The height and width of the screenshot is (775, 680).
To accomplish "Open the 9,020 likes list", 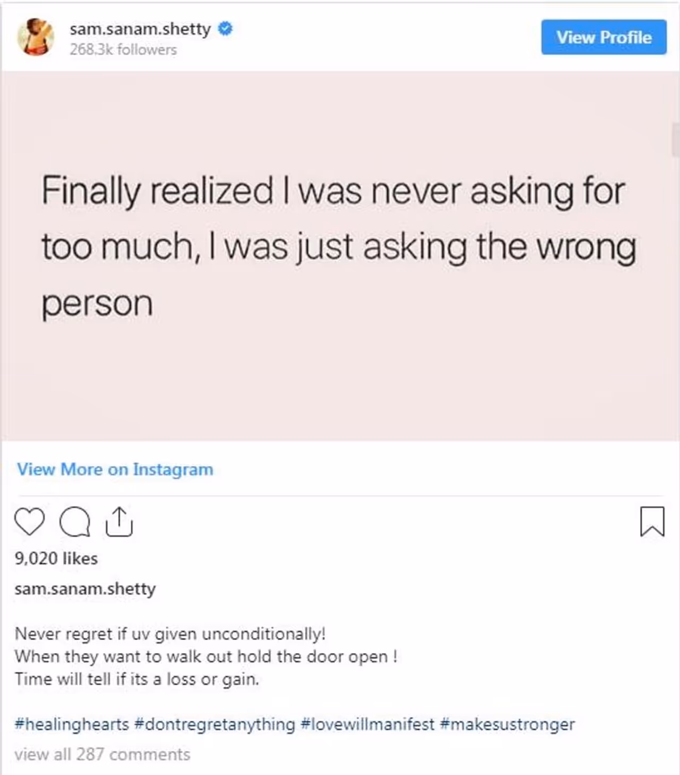I will [x=56, y=558].
